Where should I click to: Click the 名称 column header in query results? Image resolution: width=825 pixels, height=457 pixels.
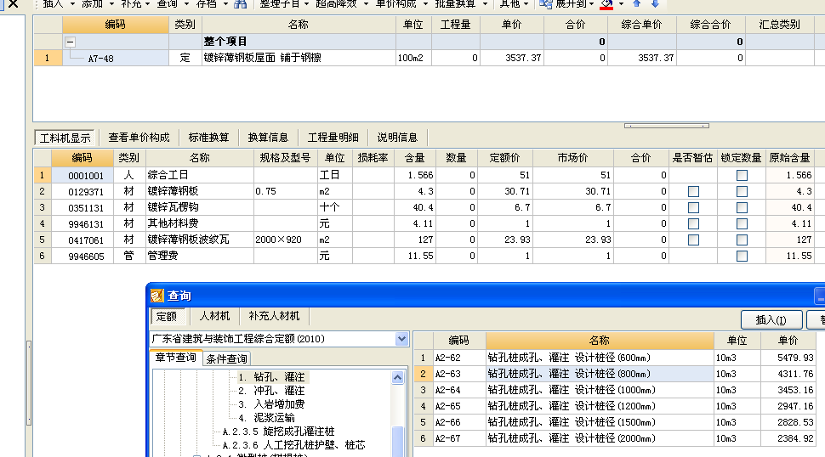tap(600, 341)
